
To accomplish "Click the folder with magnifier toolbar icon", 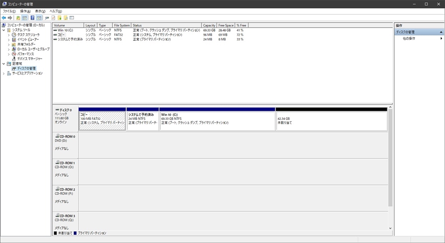I will tap(66, 18).
